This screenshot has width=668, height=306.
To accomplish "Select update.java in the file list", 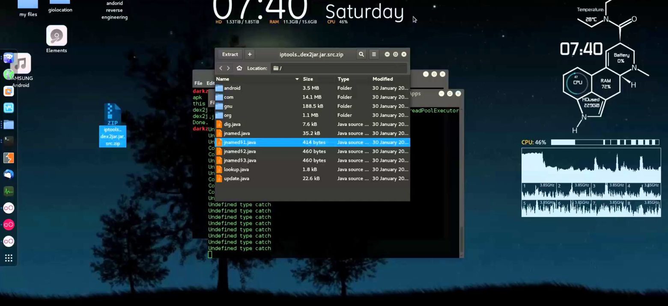I will [x=236, y=178].
